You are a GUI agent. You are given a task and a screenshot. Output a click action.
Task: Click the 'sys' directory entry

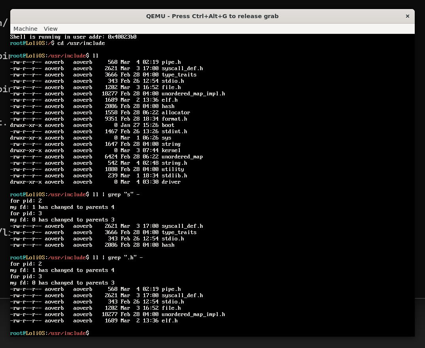click(166, 138)
